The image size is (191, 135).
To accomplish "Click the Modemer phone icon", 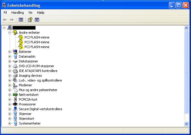I will [15, 85].
